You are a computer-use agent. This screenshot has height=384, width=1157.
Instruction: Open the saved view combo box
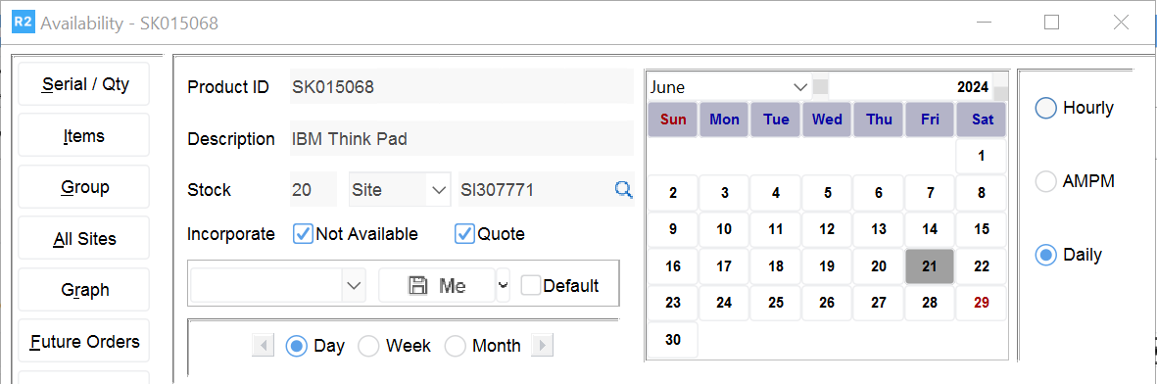click(278, 285)
